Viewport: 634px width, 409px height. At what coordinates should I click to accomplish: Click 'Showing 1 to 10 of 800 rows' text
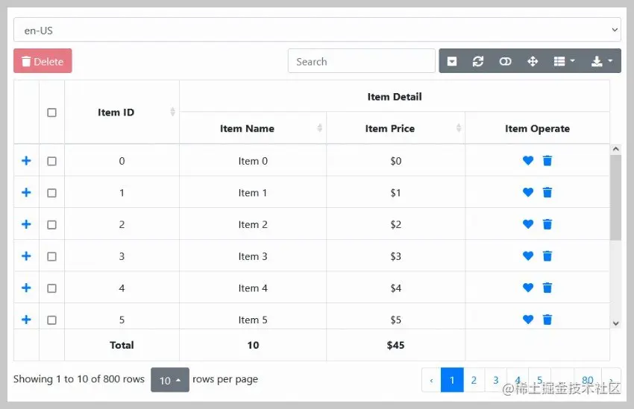tap(79, 379)
